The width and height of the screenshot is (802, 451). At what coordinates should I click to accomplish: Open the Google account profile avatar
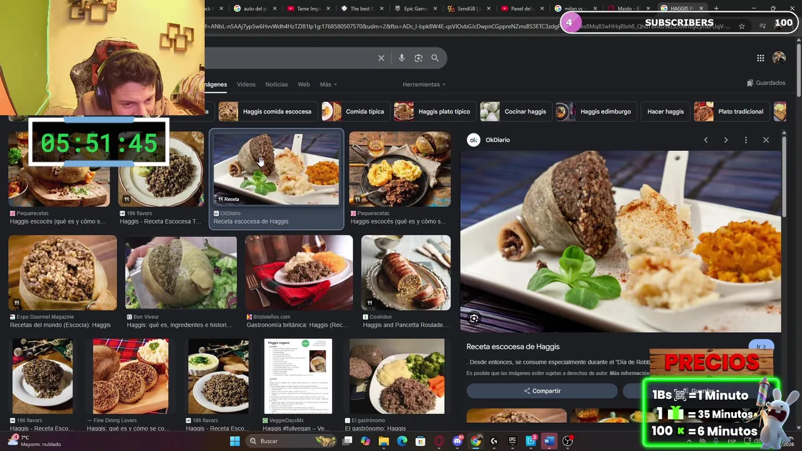(779, 58)
